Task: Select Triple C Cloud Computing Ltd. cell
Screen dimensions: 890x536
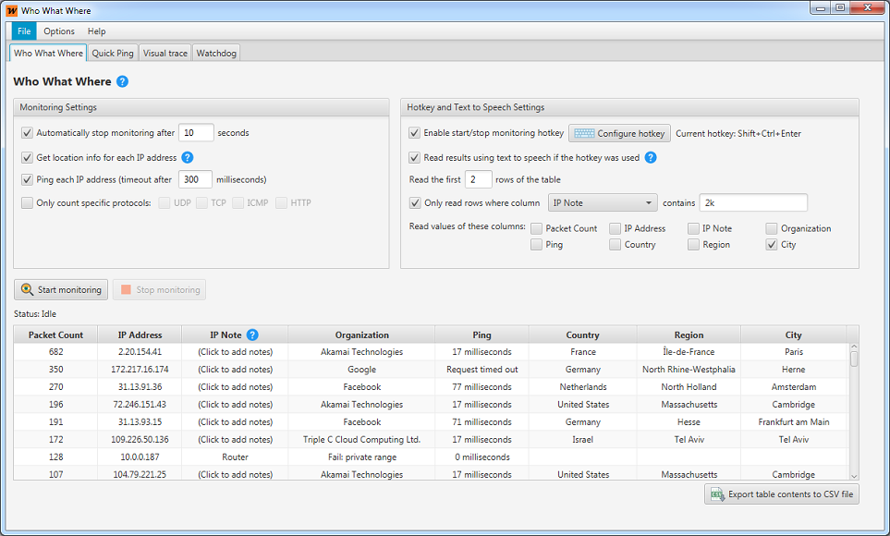Action: tap(361, 440)
